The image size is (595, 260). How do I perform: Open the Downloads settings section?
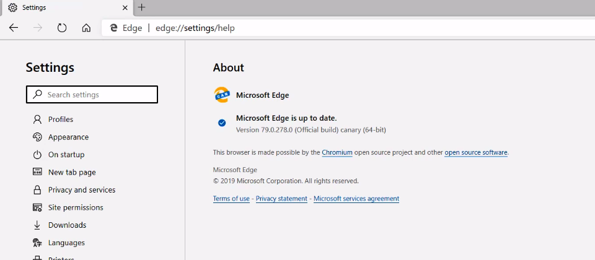[67, 225]
